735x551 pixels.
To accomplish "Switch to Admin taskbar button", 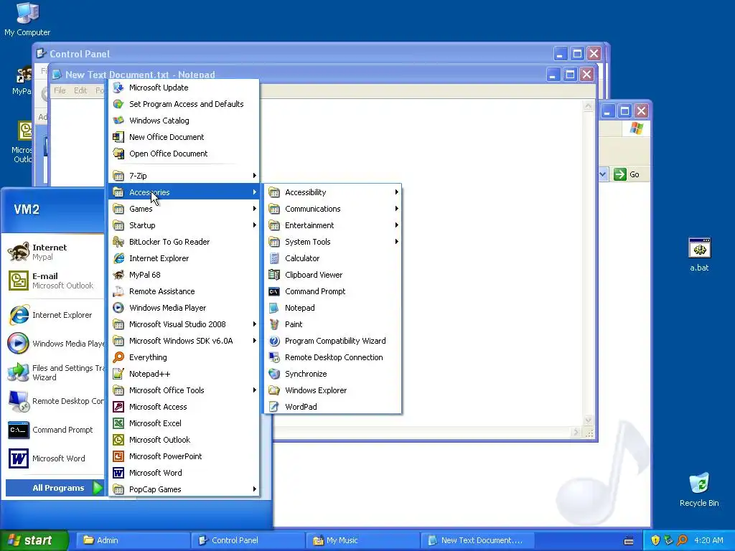I will tap(133, 540).
